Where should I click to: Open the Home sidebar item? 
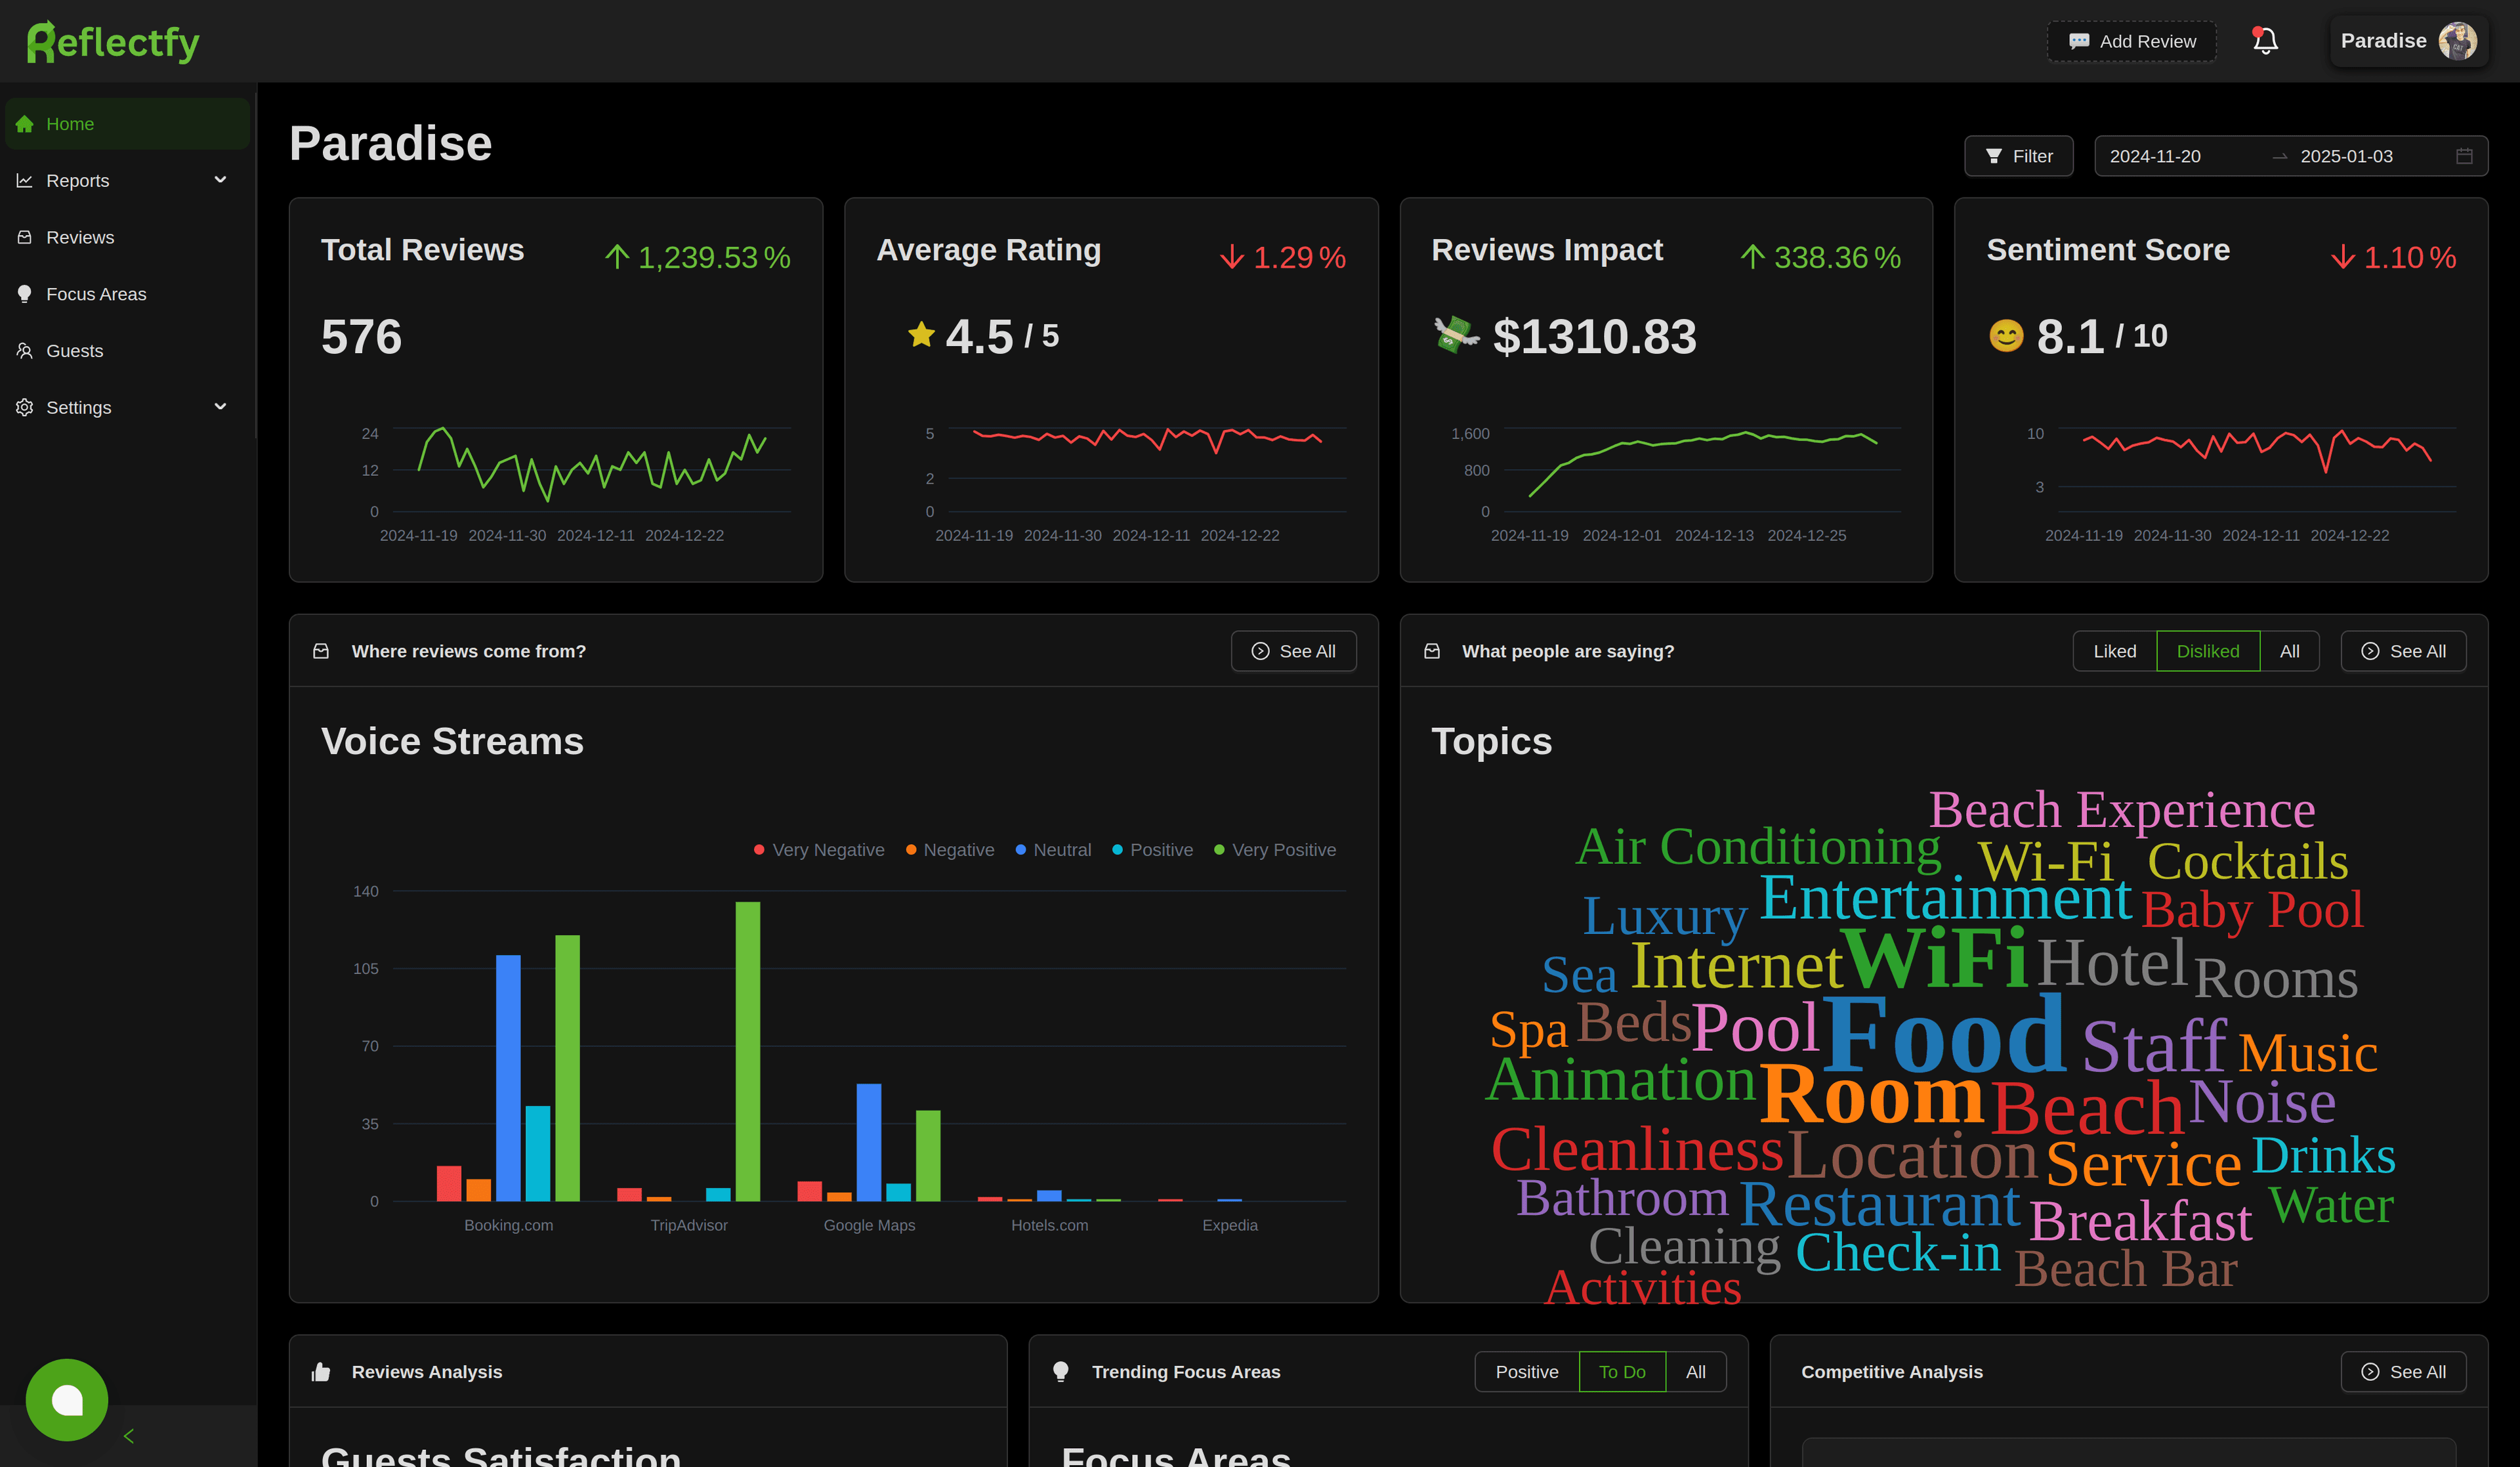(x=70, y=124)
